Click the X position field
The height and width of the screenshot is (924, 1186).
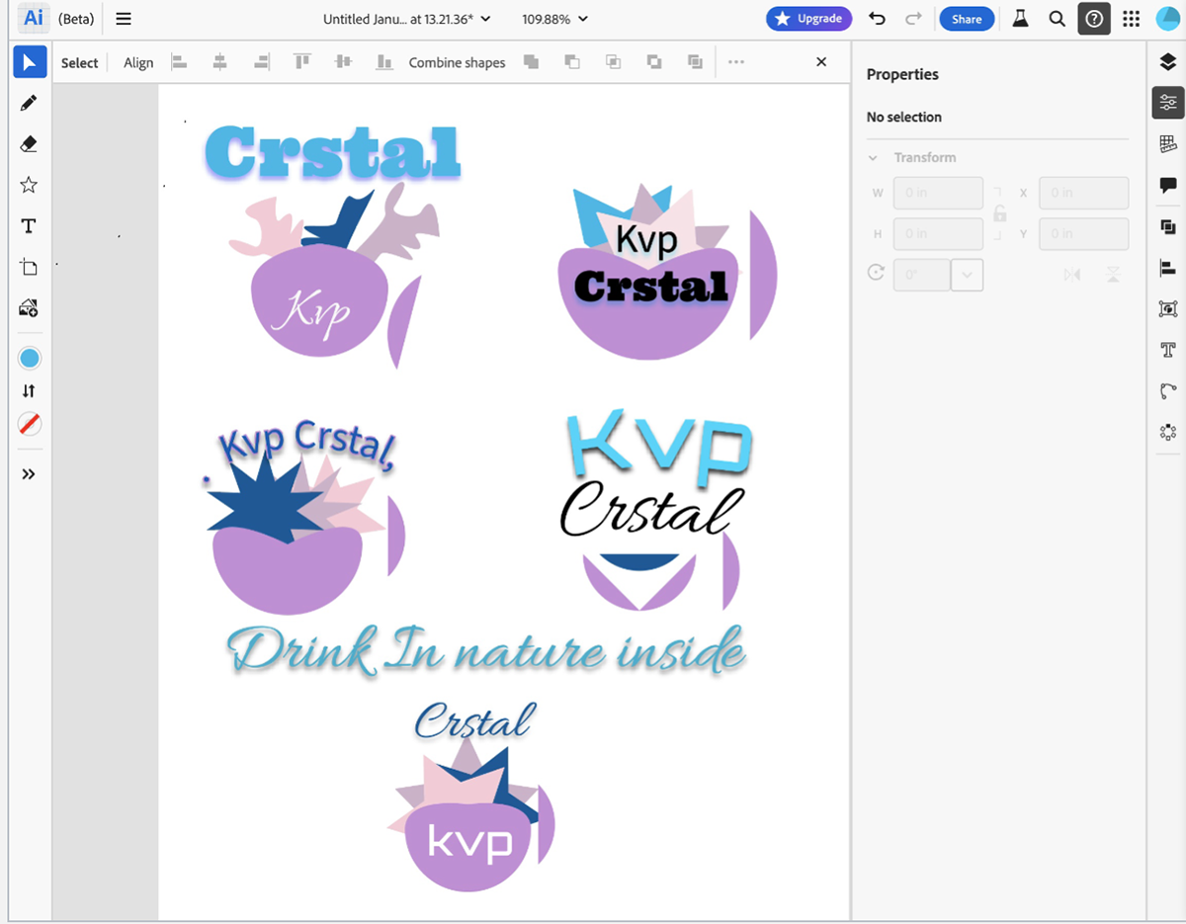[x=1083, y=193]
